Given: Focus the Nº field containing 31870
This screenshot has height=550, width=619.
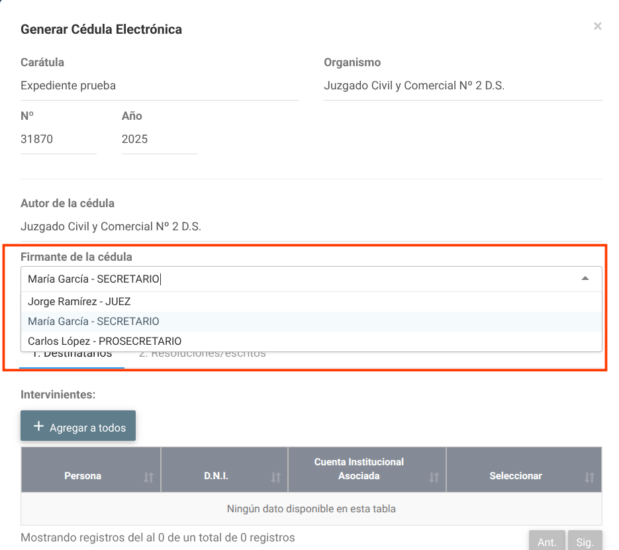Looking at the screenshot, I should pyautogui.click(x=58, y=140).
